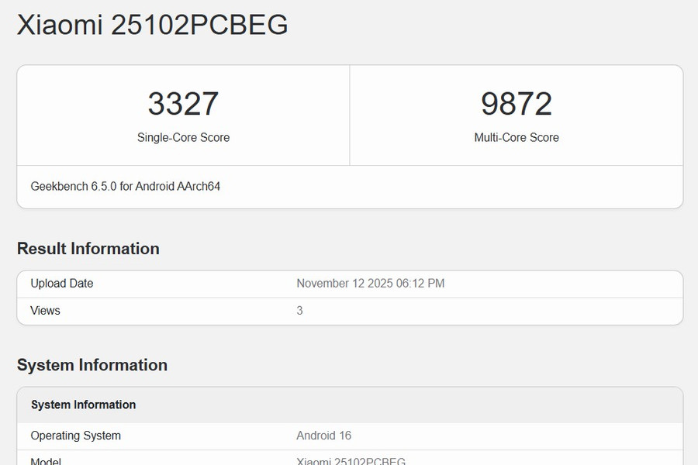Select the Views count value 3

coord(299,311)
